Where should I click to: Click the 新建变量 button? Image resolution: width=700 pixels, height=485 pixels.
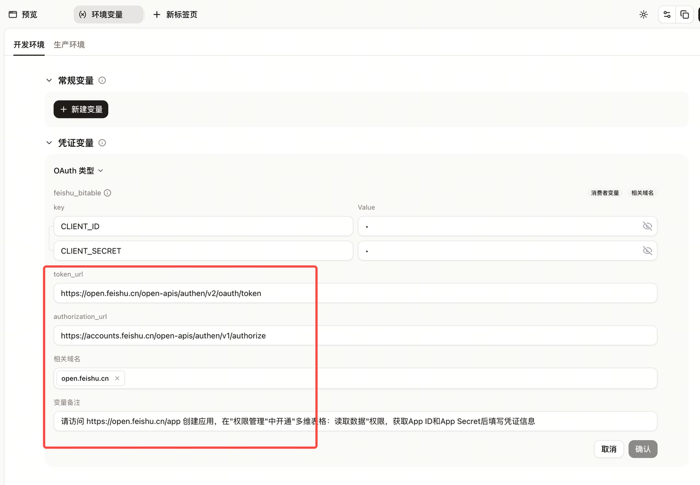[x=81, y=109]
